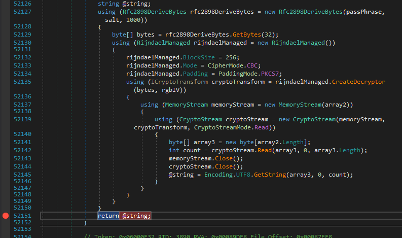402x238 pixels.
Task: Click the salt argument
Action: click(x=112, y=20)
